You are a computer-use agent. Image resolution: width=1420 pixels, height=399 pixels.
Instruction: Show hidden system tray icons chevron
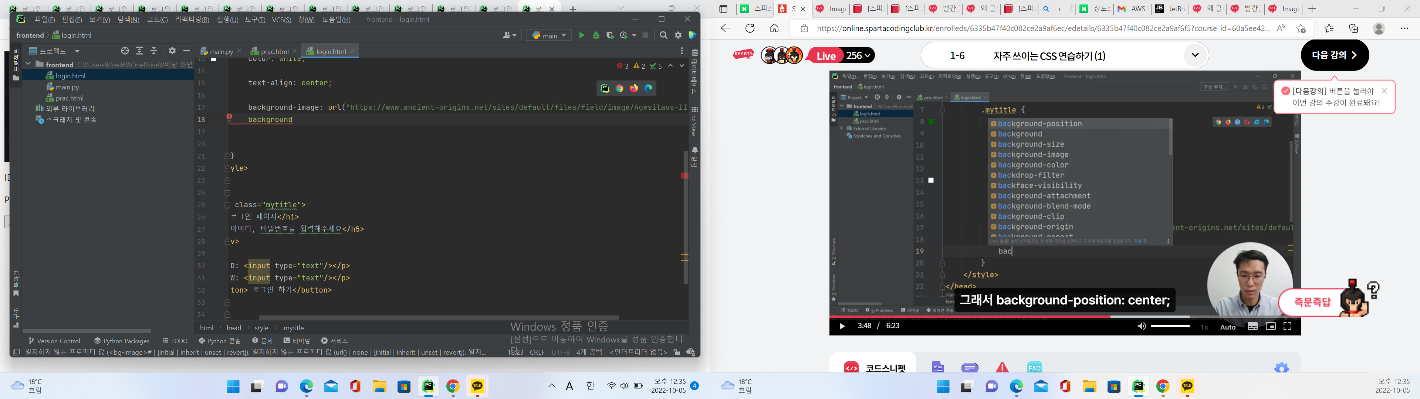[x=551, y=386]
